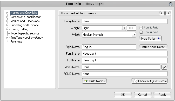The width and height of the screenshot is (175, 101).
Task: Expand the Names and Copyright tree node
Action: click(x=7, y=13)
